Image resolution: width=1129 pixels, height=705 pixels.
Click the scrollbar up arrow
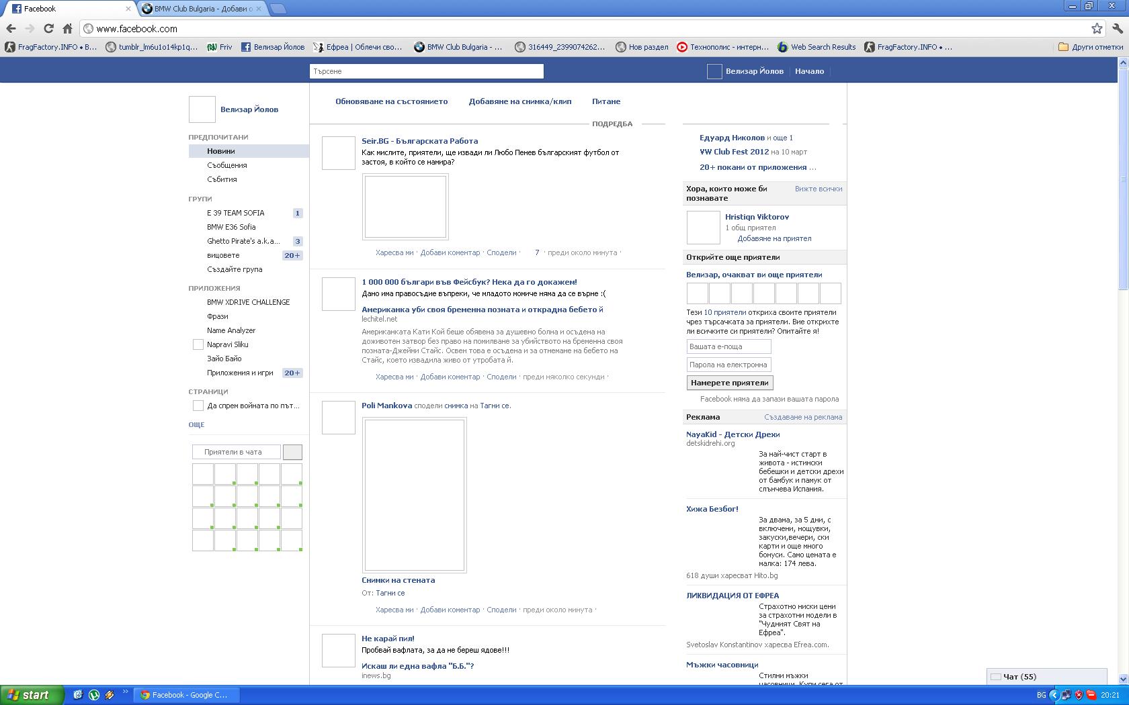[1123, 62]
